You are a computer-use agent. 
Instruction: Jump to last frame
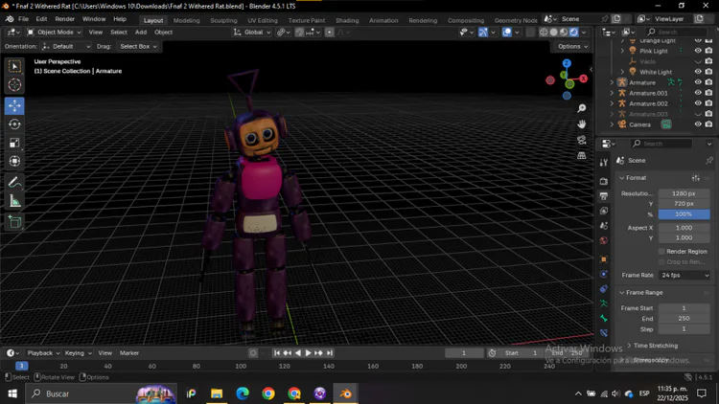[x=330, y=353]
